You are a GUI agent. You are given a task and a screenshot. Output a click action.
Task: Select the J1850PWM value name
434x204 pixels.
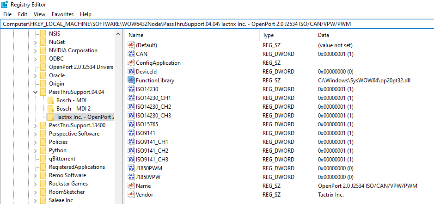149,168
